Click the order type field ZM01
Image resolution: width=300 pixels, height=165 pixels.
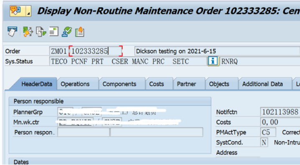pyautogui.click(x=59, y=51)
